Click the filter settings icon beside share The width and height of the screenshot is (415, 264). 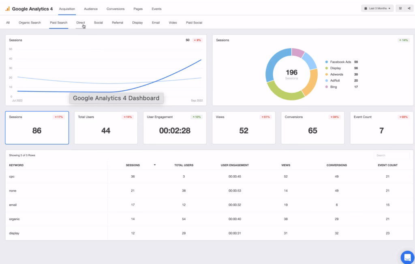point(400,8)
